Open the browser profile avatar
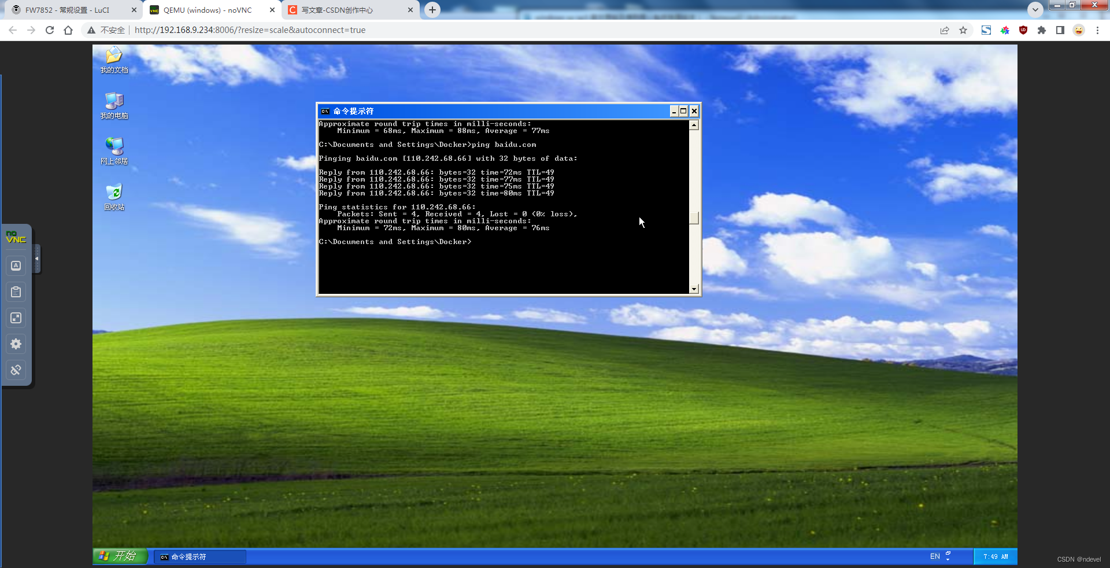The image size is (1110, 568). click(1079, 30)
